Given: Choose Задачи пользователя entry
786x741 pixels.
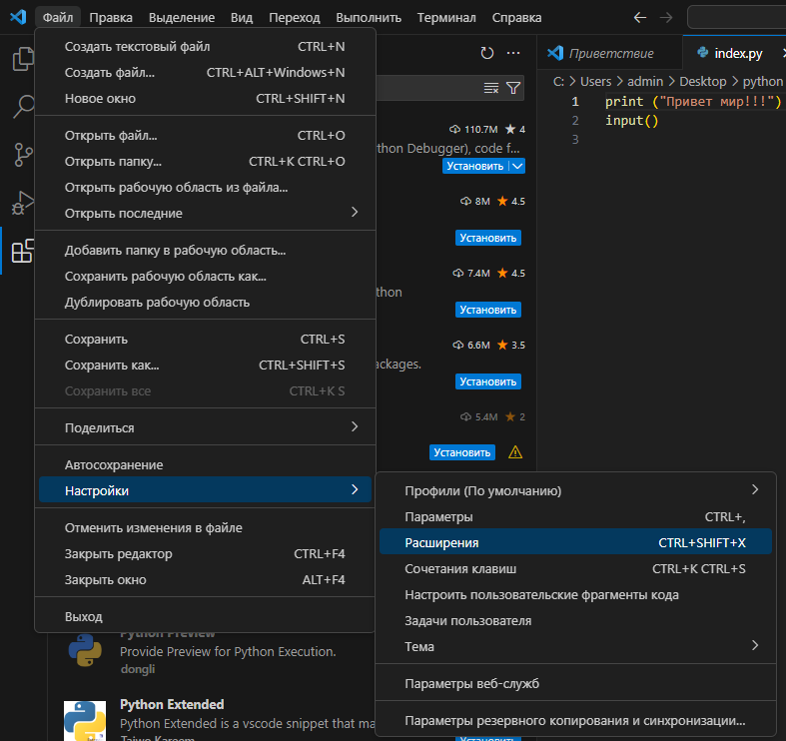Looking at the screenshot, I should pos(575,621).
